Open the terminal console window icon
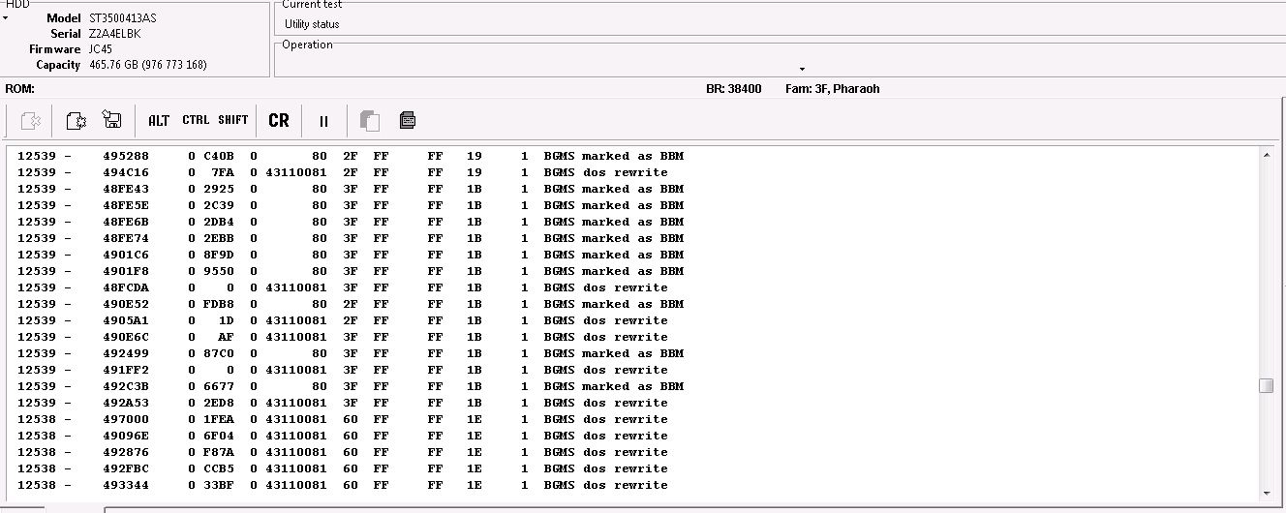1286x513 pixels. [x=408, y=121]
